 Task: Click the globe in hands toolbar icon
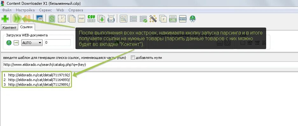(193, 19)
